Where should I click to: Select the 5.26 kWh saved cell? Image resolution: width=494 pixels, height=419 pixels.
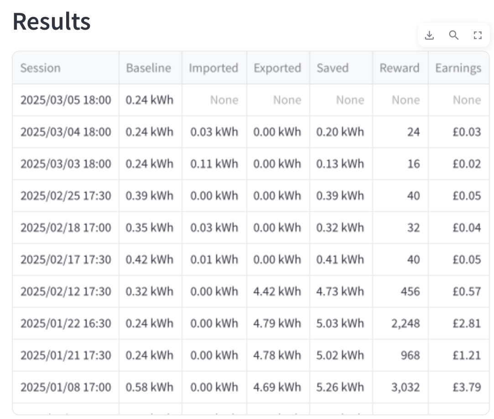341,387
